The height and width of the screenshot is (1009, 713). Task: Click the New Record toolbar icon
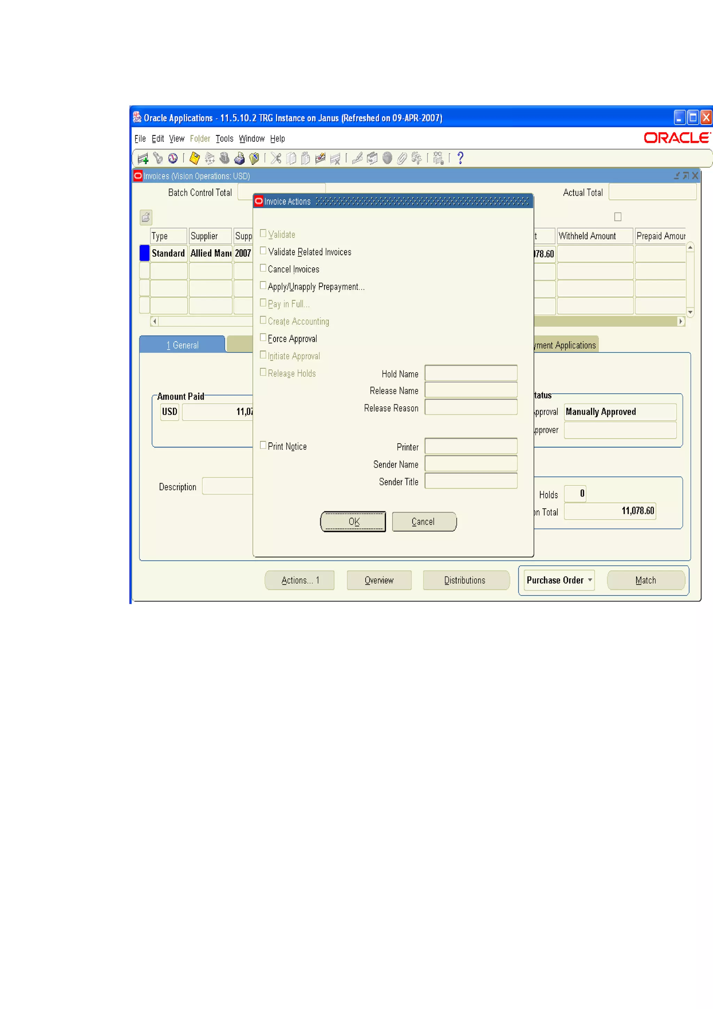143,158
